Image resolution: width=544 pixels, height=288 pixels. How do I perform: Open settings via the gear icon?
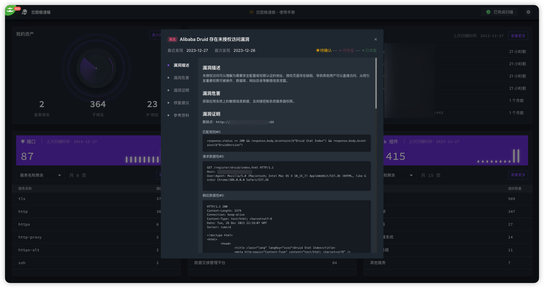pyautogui.click(x=528, y=12)
